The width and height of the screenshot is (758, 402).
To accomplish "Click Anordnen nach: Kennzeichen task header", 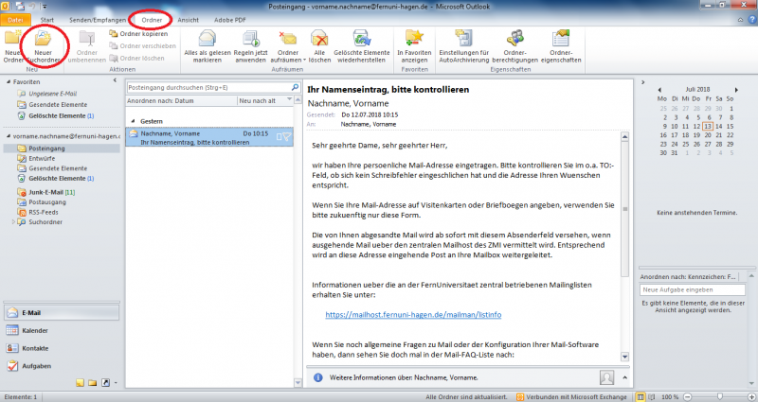I will [688, 277].
